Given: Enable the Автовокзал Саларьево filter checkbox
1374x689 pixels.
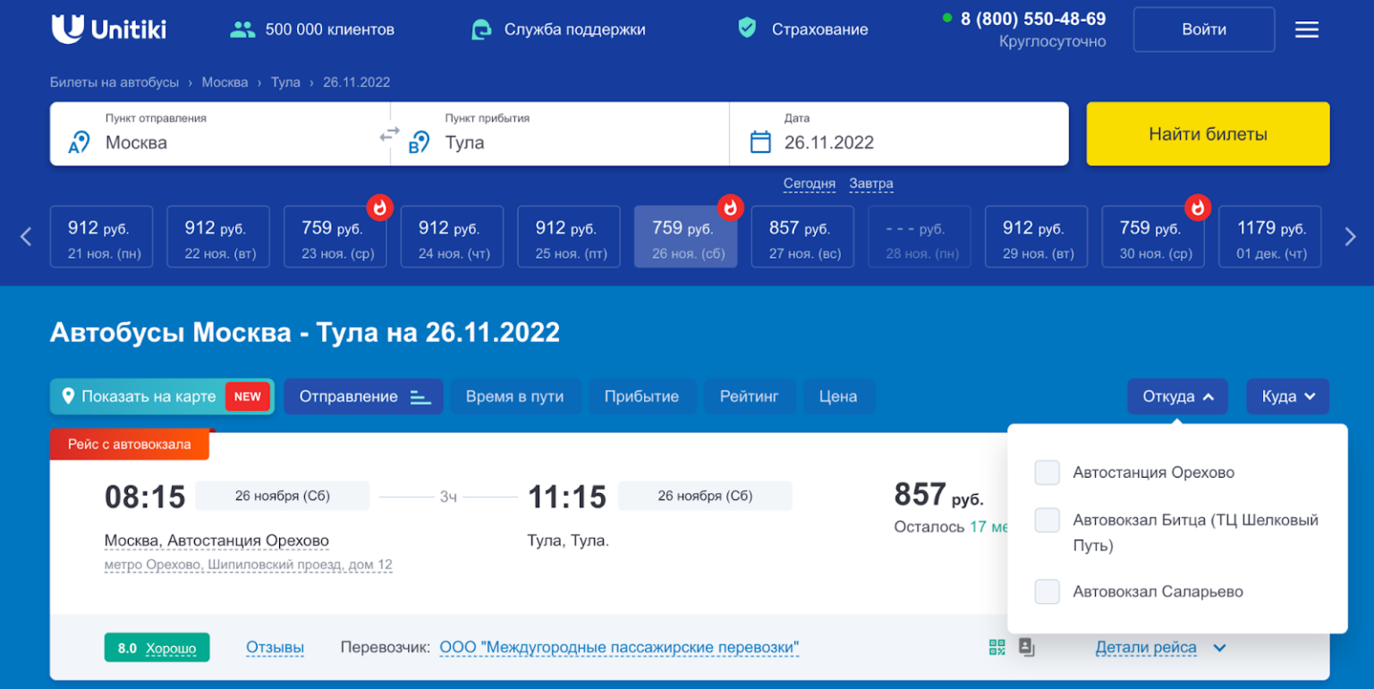Looking at the screenshot, I should pos(1047,591).
